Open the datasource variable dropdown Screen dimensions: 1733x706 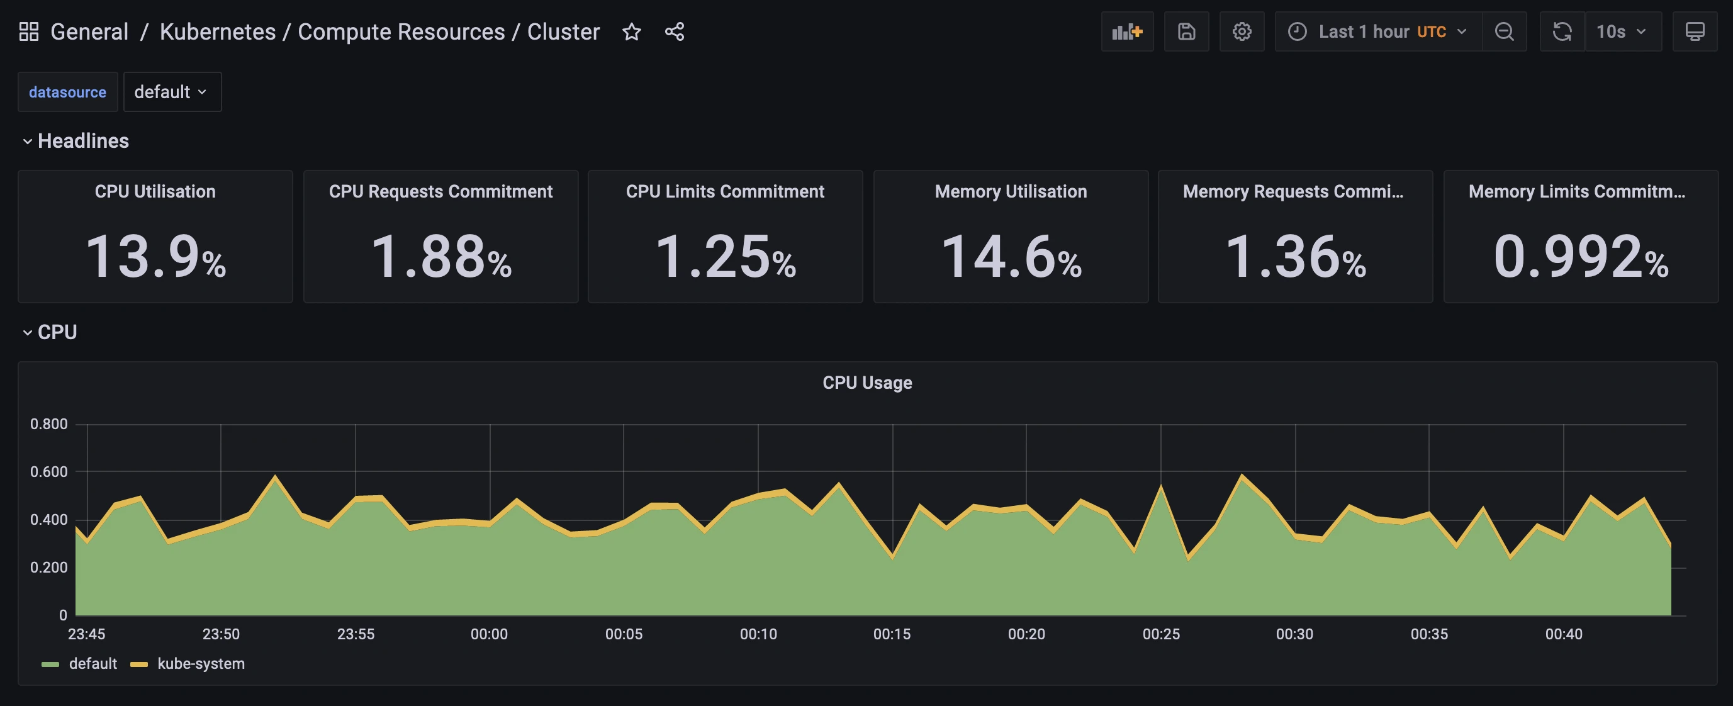[172, 91]
